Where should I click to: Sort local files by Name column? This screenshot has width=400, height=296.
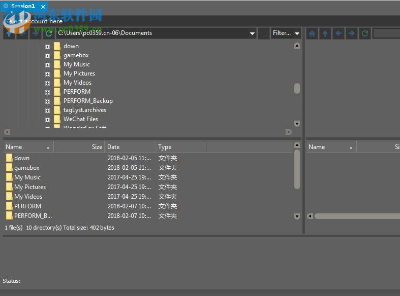tap(28, 147)
